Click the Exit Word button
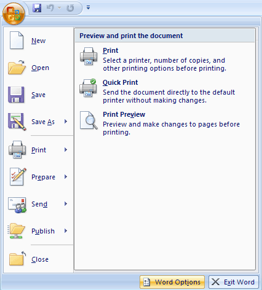The width and height of the screenshot is (262, 290). 234,282
